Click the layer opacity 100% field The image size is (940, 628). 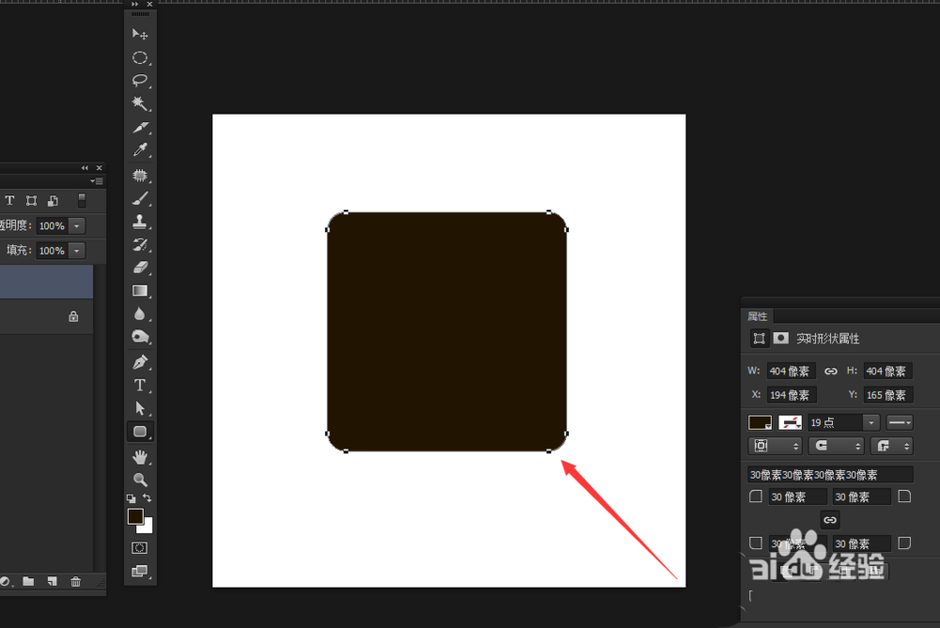pyautogui.click(x=52, y=227)
